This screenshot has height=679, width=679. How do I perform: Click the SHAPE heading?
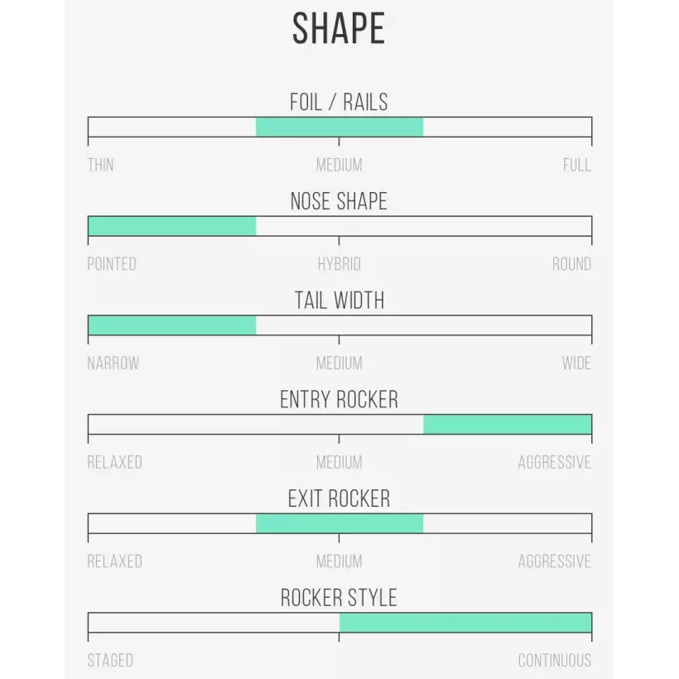click(339, 30)
